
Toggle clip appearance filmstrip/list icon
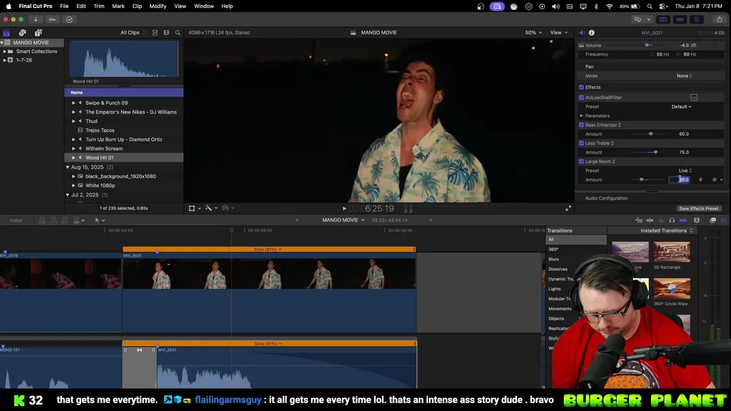click(x=155, y=33)
